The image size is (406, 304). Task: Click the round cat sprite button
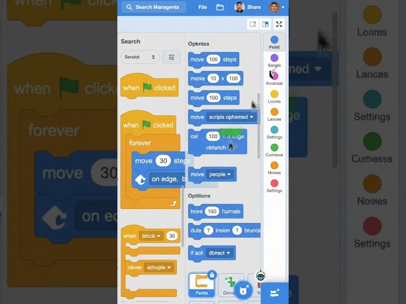243,290
